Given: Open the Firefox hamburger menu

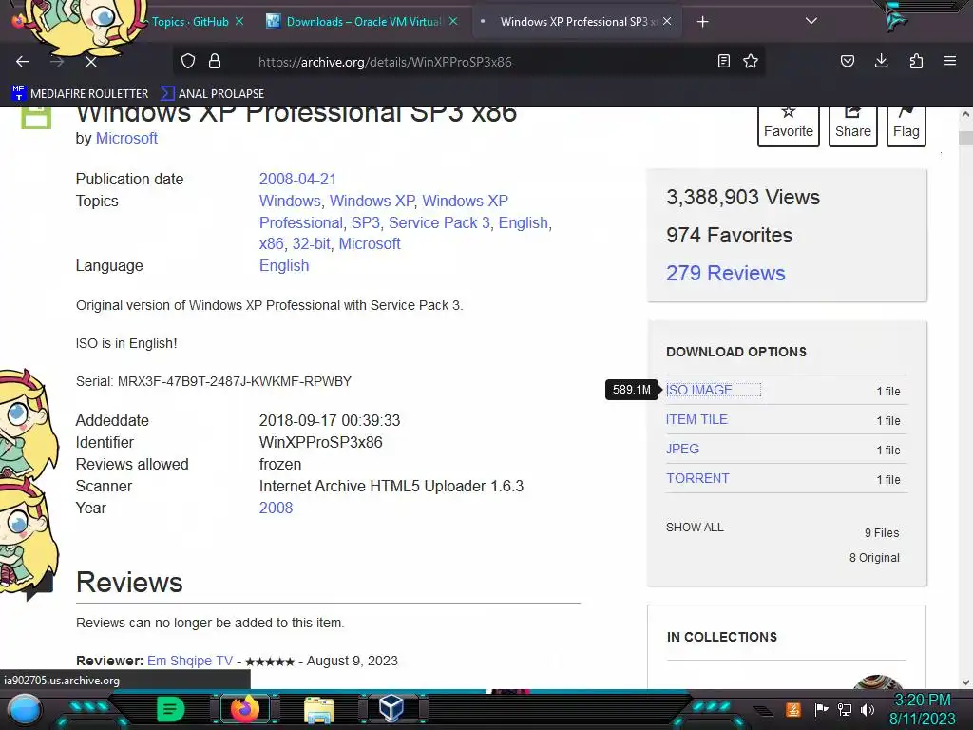Looking at the screenshot, I should pos(950,61).
